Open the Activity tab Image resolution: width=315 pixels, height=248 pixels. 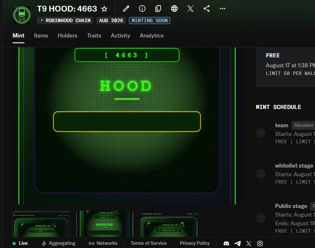[x=120, y=36]
